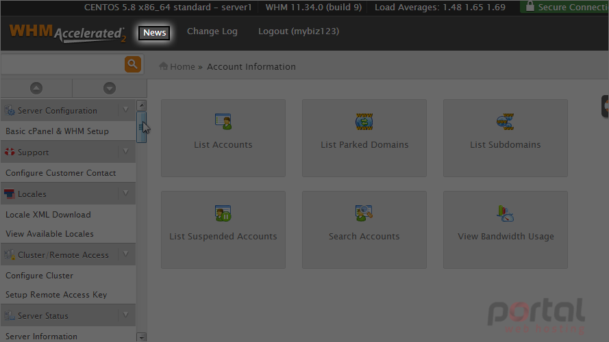
Task: Click the Server Status section icon
Action: click(x=10, y=315)
